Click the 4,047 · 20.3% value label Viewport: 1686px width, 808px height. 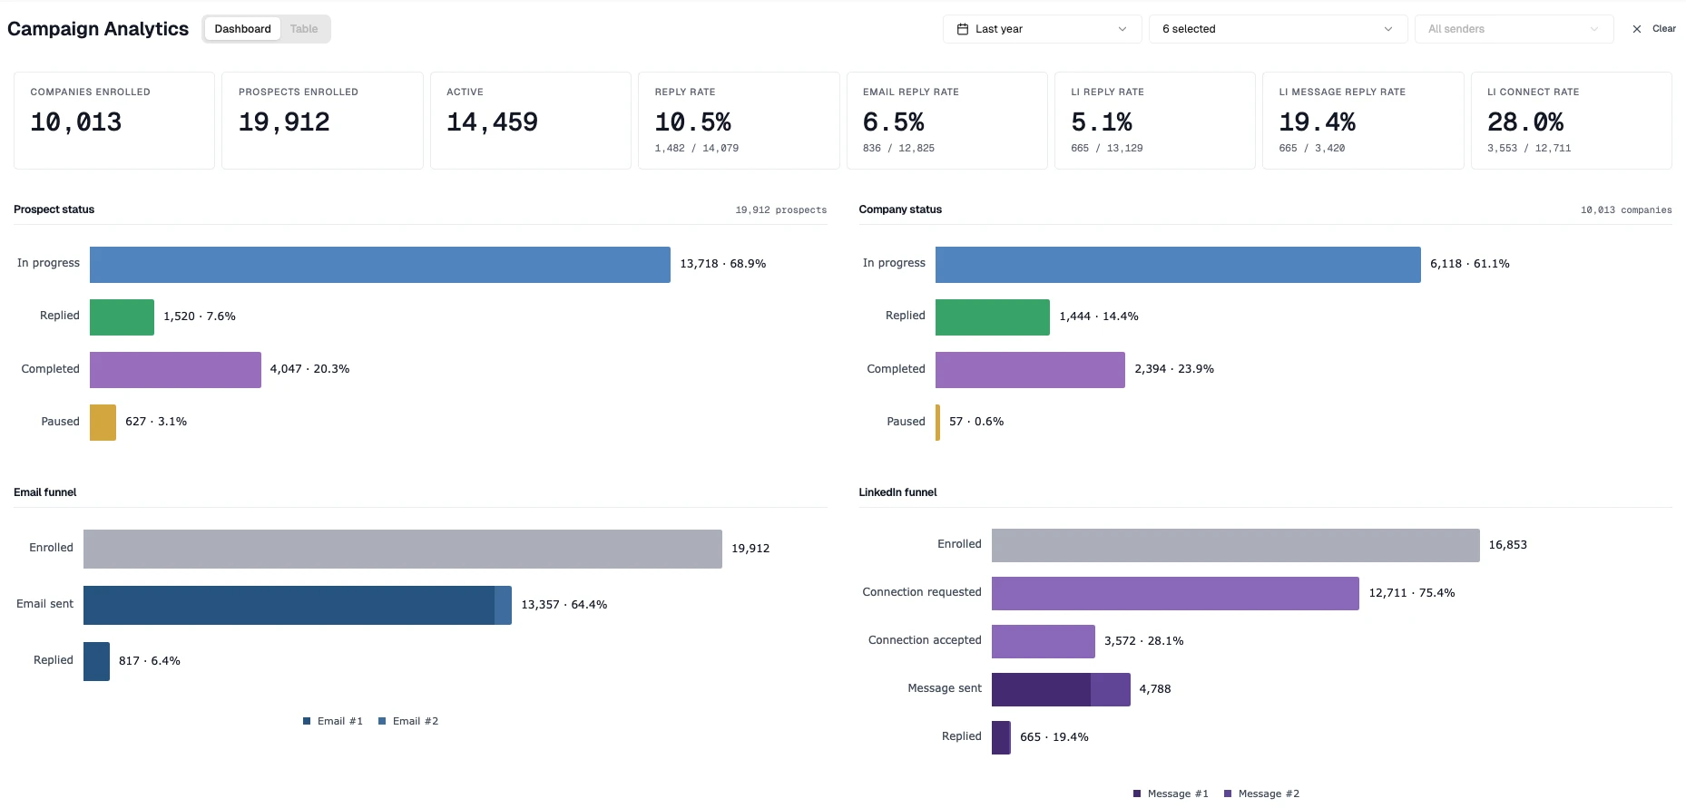[x=309, y=369]
